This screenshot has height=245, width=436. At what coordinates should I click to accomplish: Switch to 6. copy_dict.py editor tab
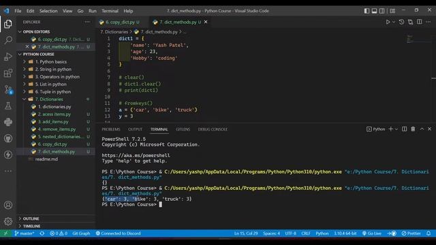point(121,22)
